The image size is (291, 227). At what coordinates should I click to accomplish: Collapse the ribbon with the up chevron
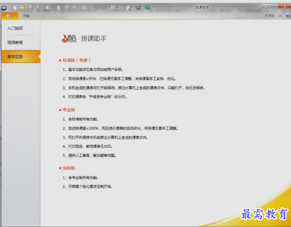[x=280, y=16]
